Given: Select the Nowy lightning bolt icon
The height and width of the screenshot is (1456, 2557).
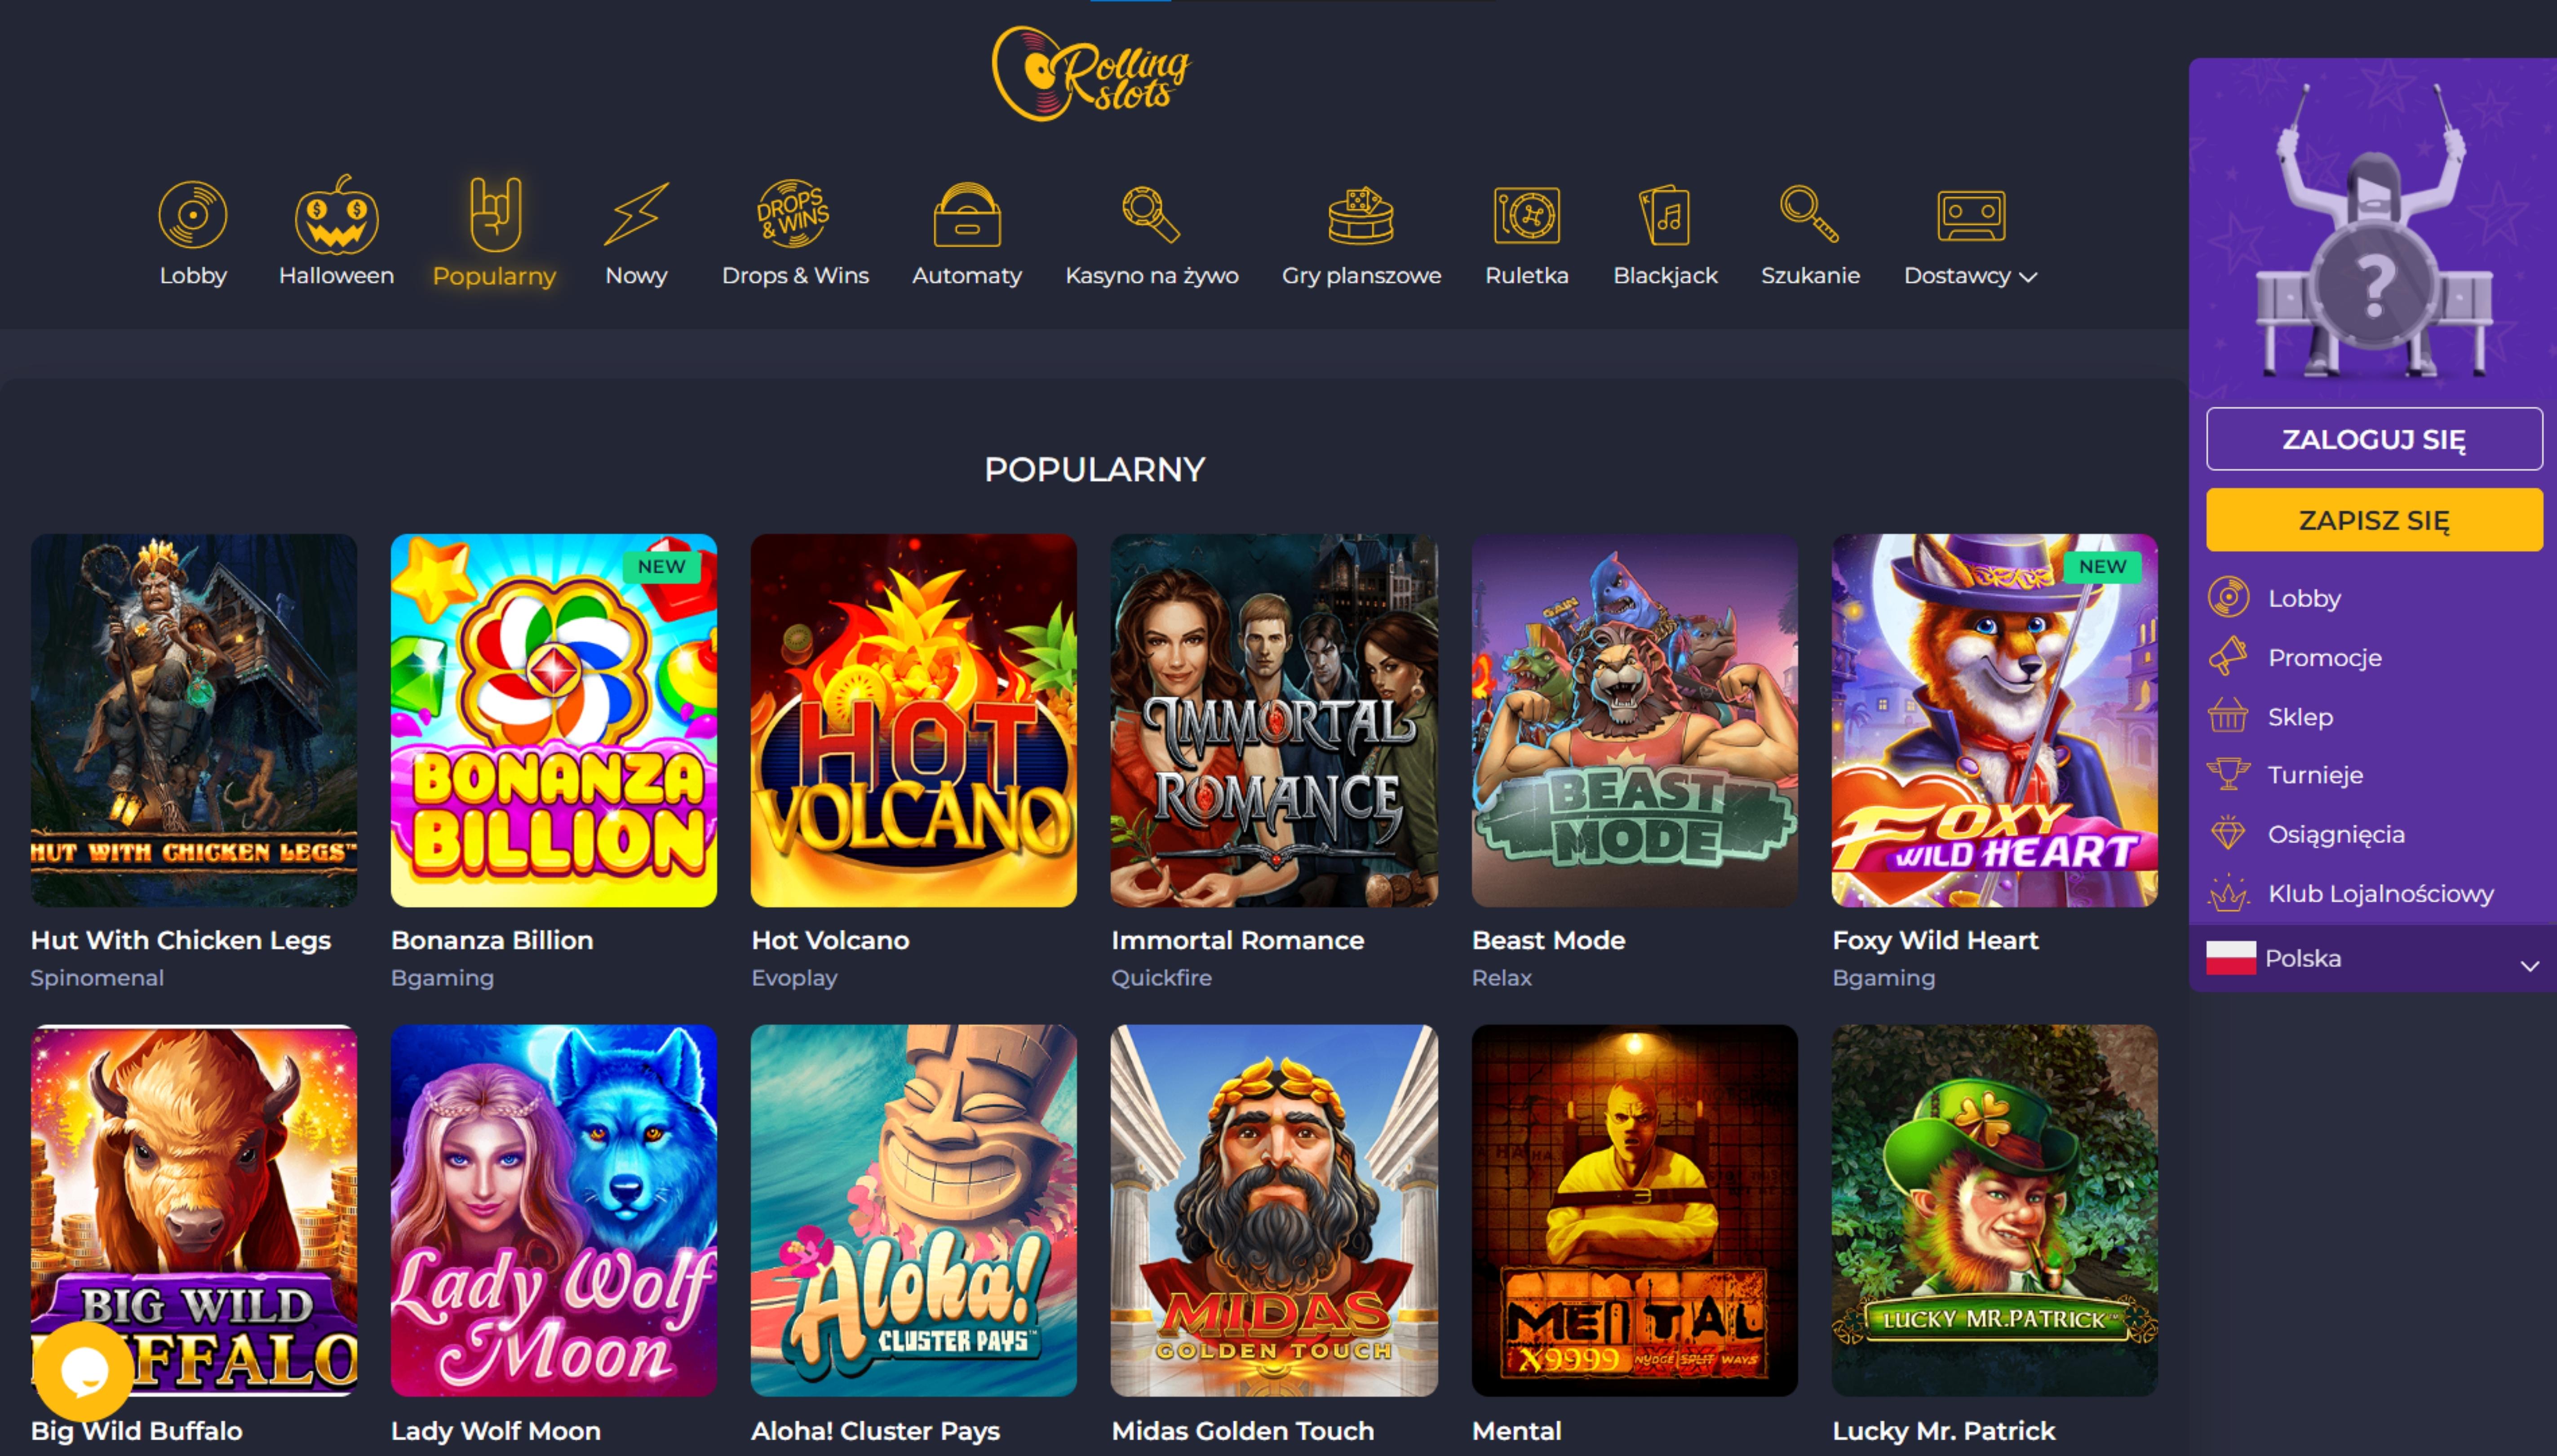Looking at the screenshot, I should (x=636, y=214).
